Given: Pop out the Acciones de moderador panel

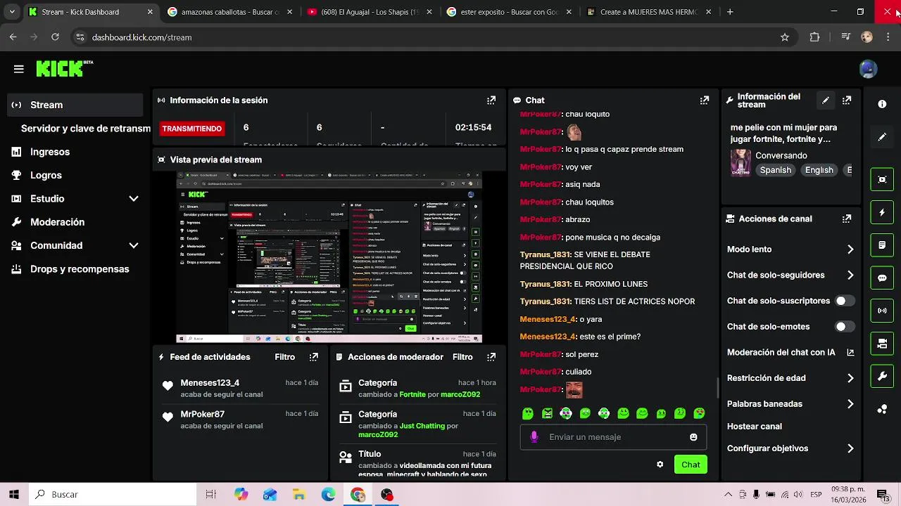Looking at the screenshot, I should [491, 357].
